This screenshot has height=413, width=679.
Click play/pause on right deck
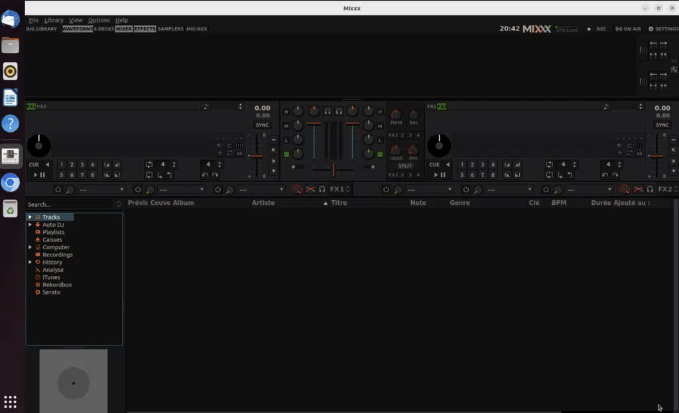pyautogui.click(x=440, y=175)
